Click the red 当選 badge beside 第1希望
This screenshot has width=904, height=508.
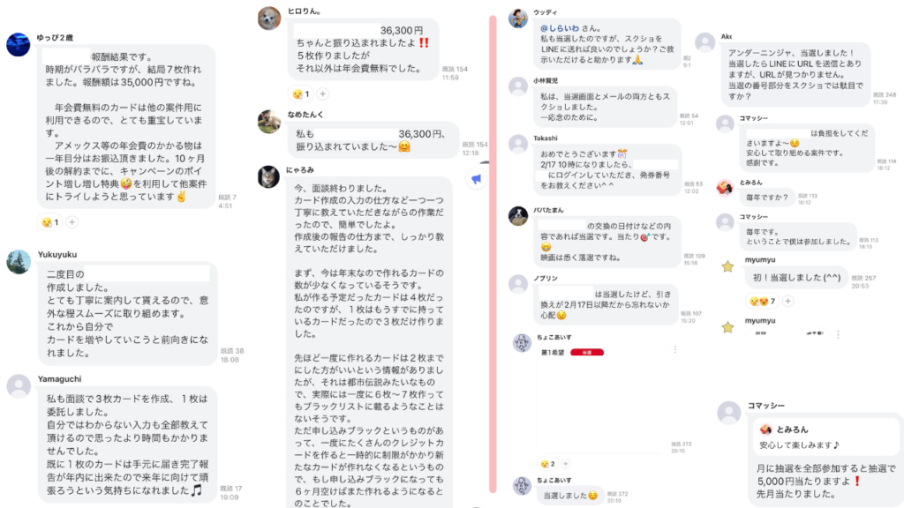tap(587, 353)
